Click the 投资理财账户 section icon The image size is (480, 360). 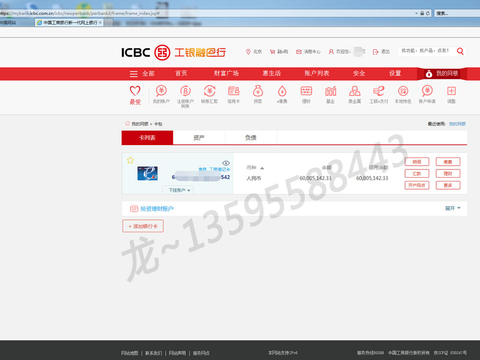tap(134, 209)
